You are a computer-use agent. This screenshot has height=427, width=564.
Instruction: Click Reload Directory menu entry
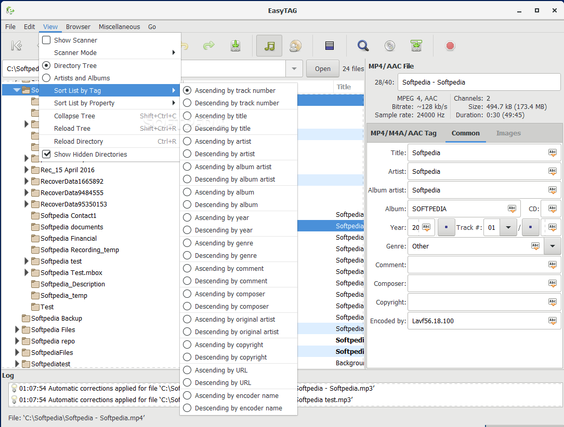point(110,142)
